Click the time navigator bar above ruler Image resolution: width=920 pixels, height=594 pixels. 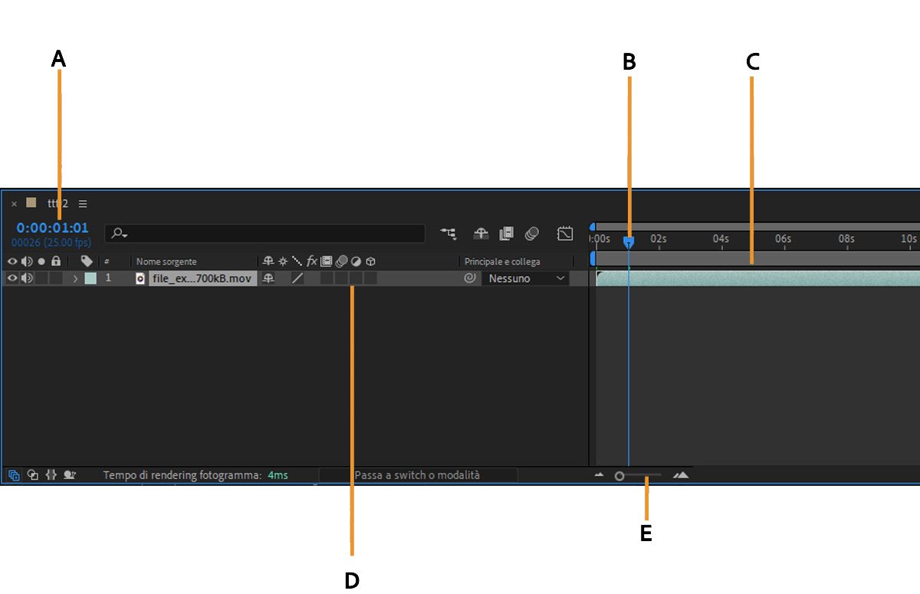click(755, 227)
